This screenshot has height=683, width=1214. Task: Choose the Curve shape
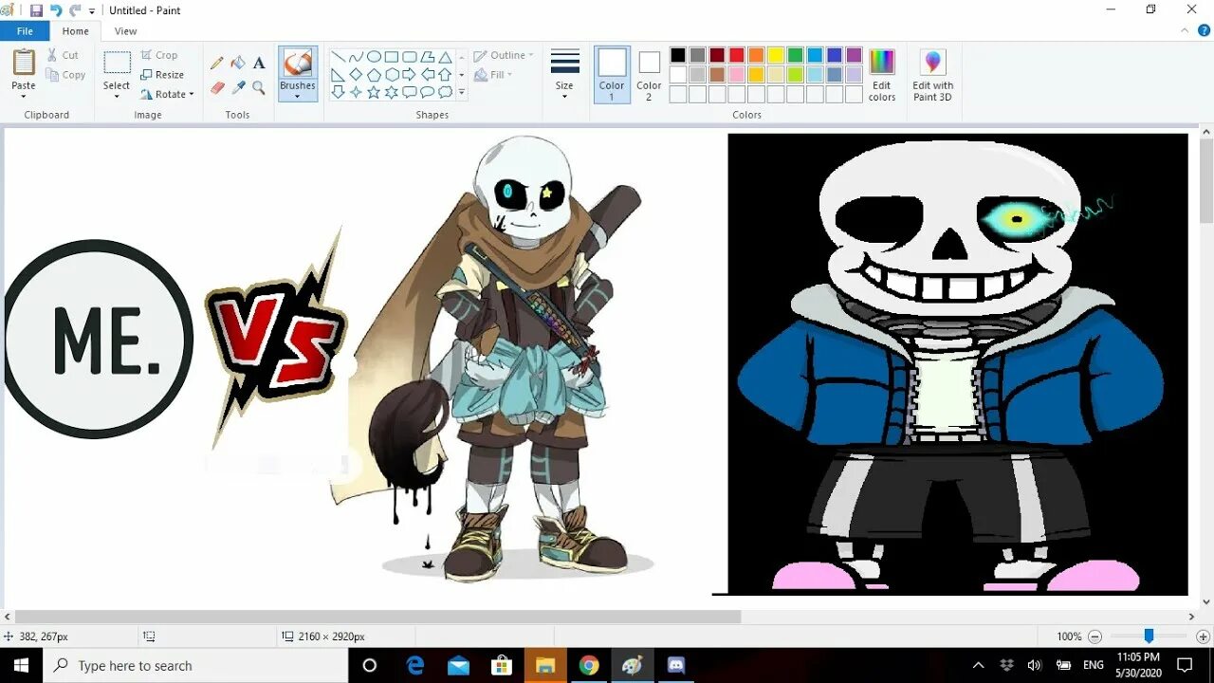coord(356,57)
